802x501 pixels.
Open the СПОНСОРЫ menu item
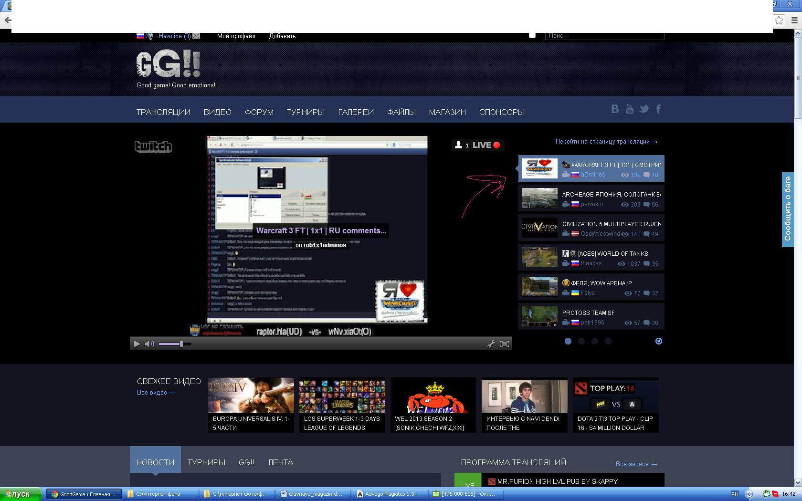(502, 112)
